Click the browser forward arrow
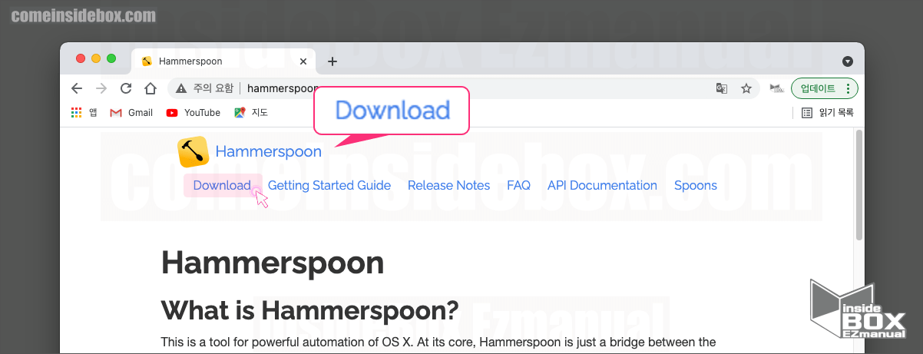The image size is (923, 354). 101,88
